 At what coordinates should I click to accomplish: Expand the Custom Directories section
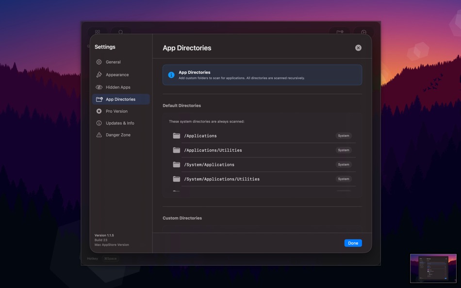pos(182,218)
